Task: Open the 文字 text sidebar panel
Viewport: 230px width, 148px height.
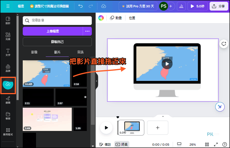Action: click(x=8, y=52)
